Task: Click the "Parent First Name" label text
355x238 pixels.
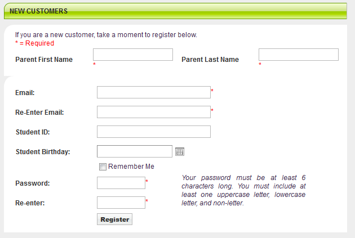Action: 44,60
